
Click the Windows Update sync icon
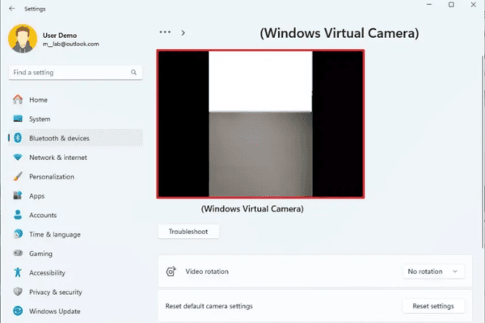coord(18,311)
